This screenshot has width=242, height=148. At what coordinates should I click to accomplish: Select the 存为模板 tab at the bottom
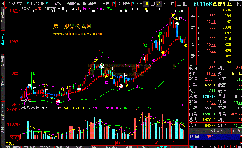click(x=162, y=147)
